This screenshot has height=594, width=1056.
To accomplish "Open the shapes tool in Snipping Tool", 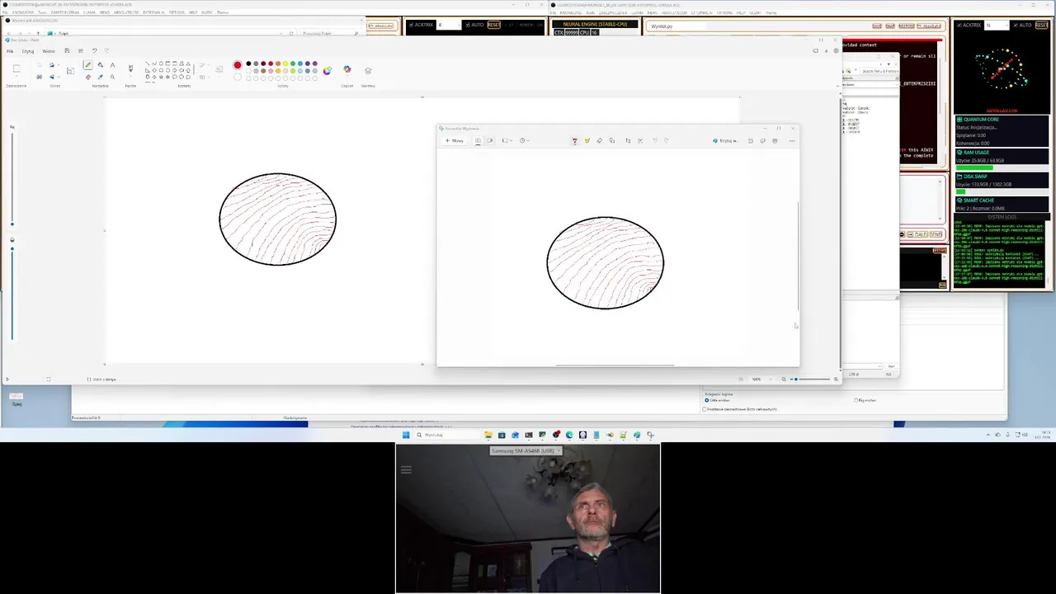I will coord(611,141).
